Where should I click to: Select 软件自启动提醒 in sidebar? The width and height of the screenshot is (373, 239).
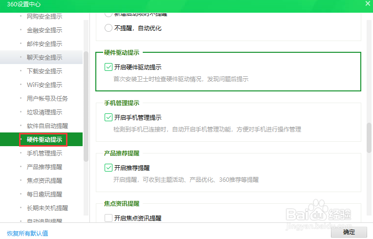pyautogui.click(x=47, y=126)
